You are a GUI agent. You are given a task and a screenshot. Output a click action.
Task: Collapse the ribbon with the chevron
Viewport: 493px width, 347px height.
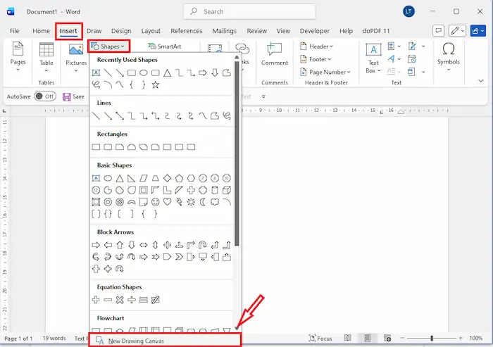pos(480,80)
